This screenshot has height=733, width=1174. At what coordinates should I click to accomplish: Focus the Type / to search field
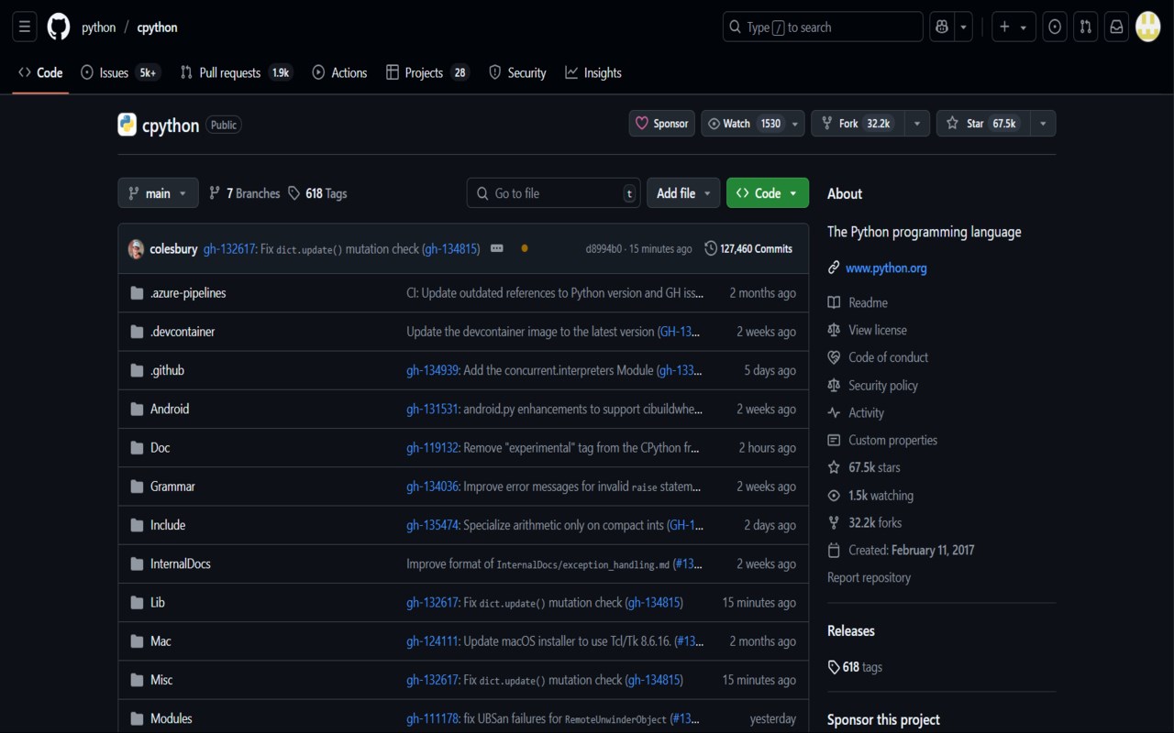tap(823, 27)
